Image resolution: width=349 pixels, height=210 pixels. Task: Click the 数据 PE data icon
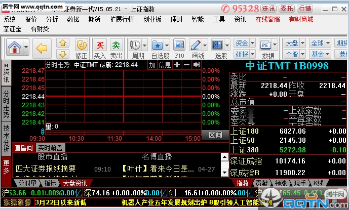click(x=268, y=49)
